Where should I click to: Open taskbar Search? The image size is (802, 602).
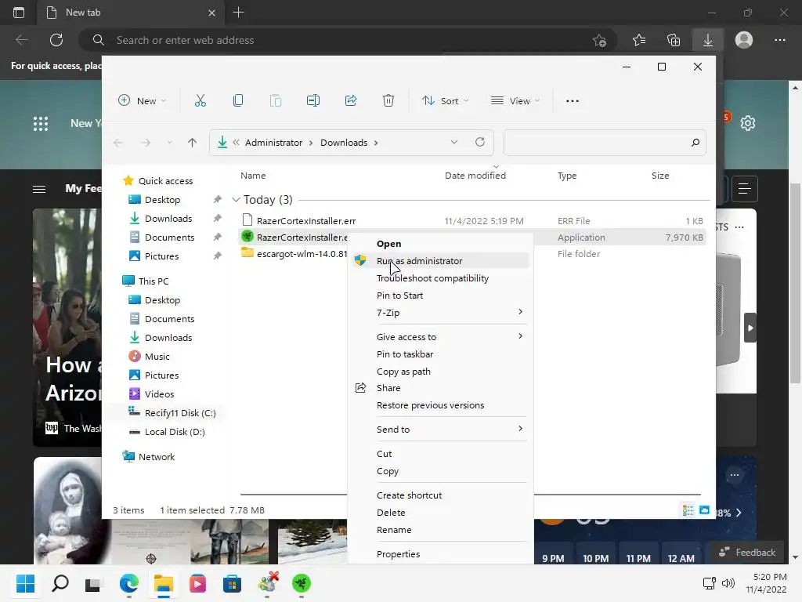(x=60, y=583)
